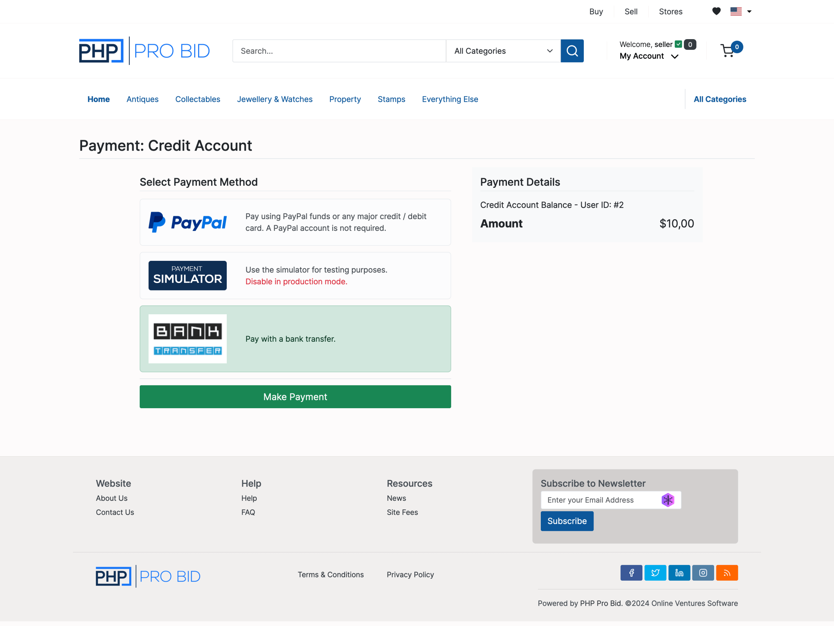Click the Make Payment button
The image size is (834, 626).
pyautogui.click(x=295, y=396)
